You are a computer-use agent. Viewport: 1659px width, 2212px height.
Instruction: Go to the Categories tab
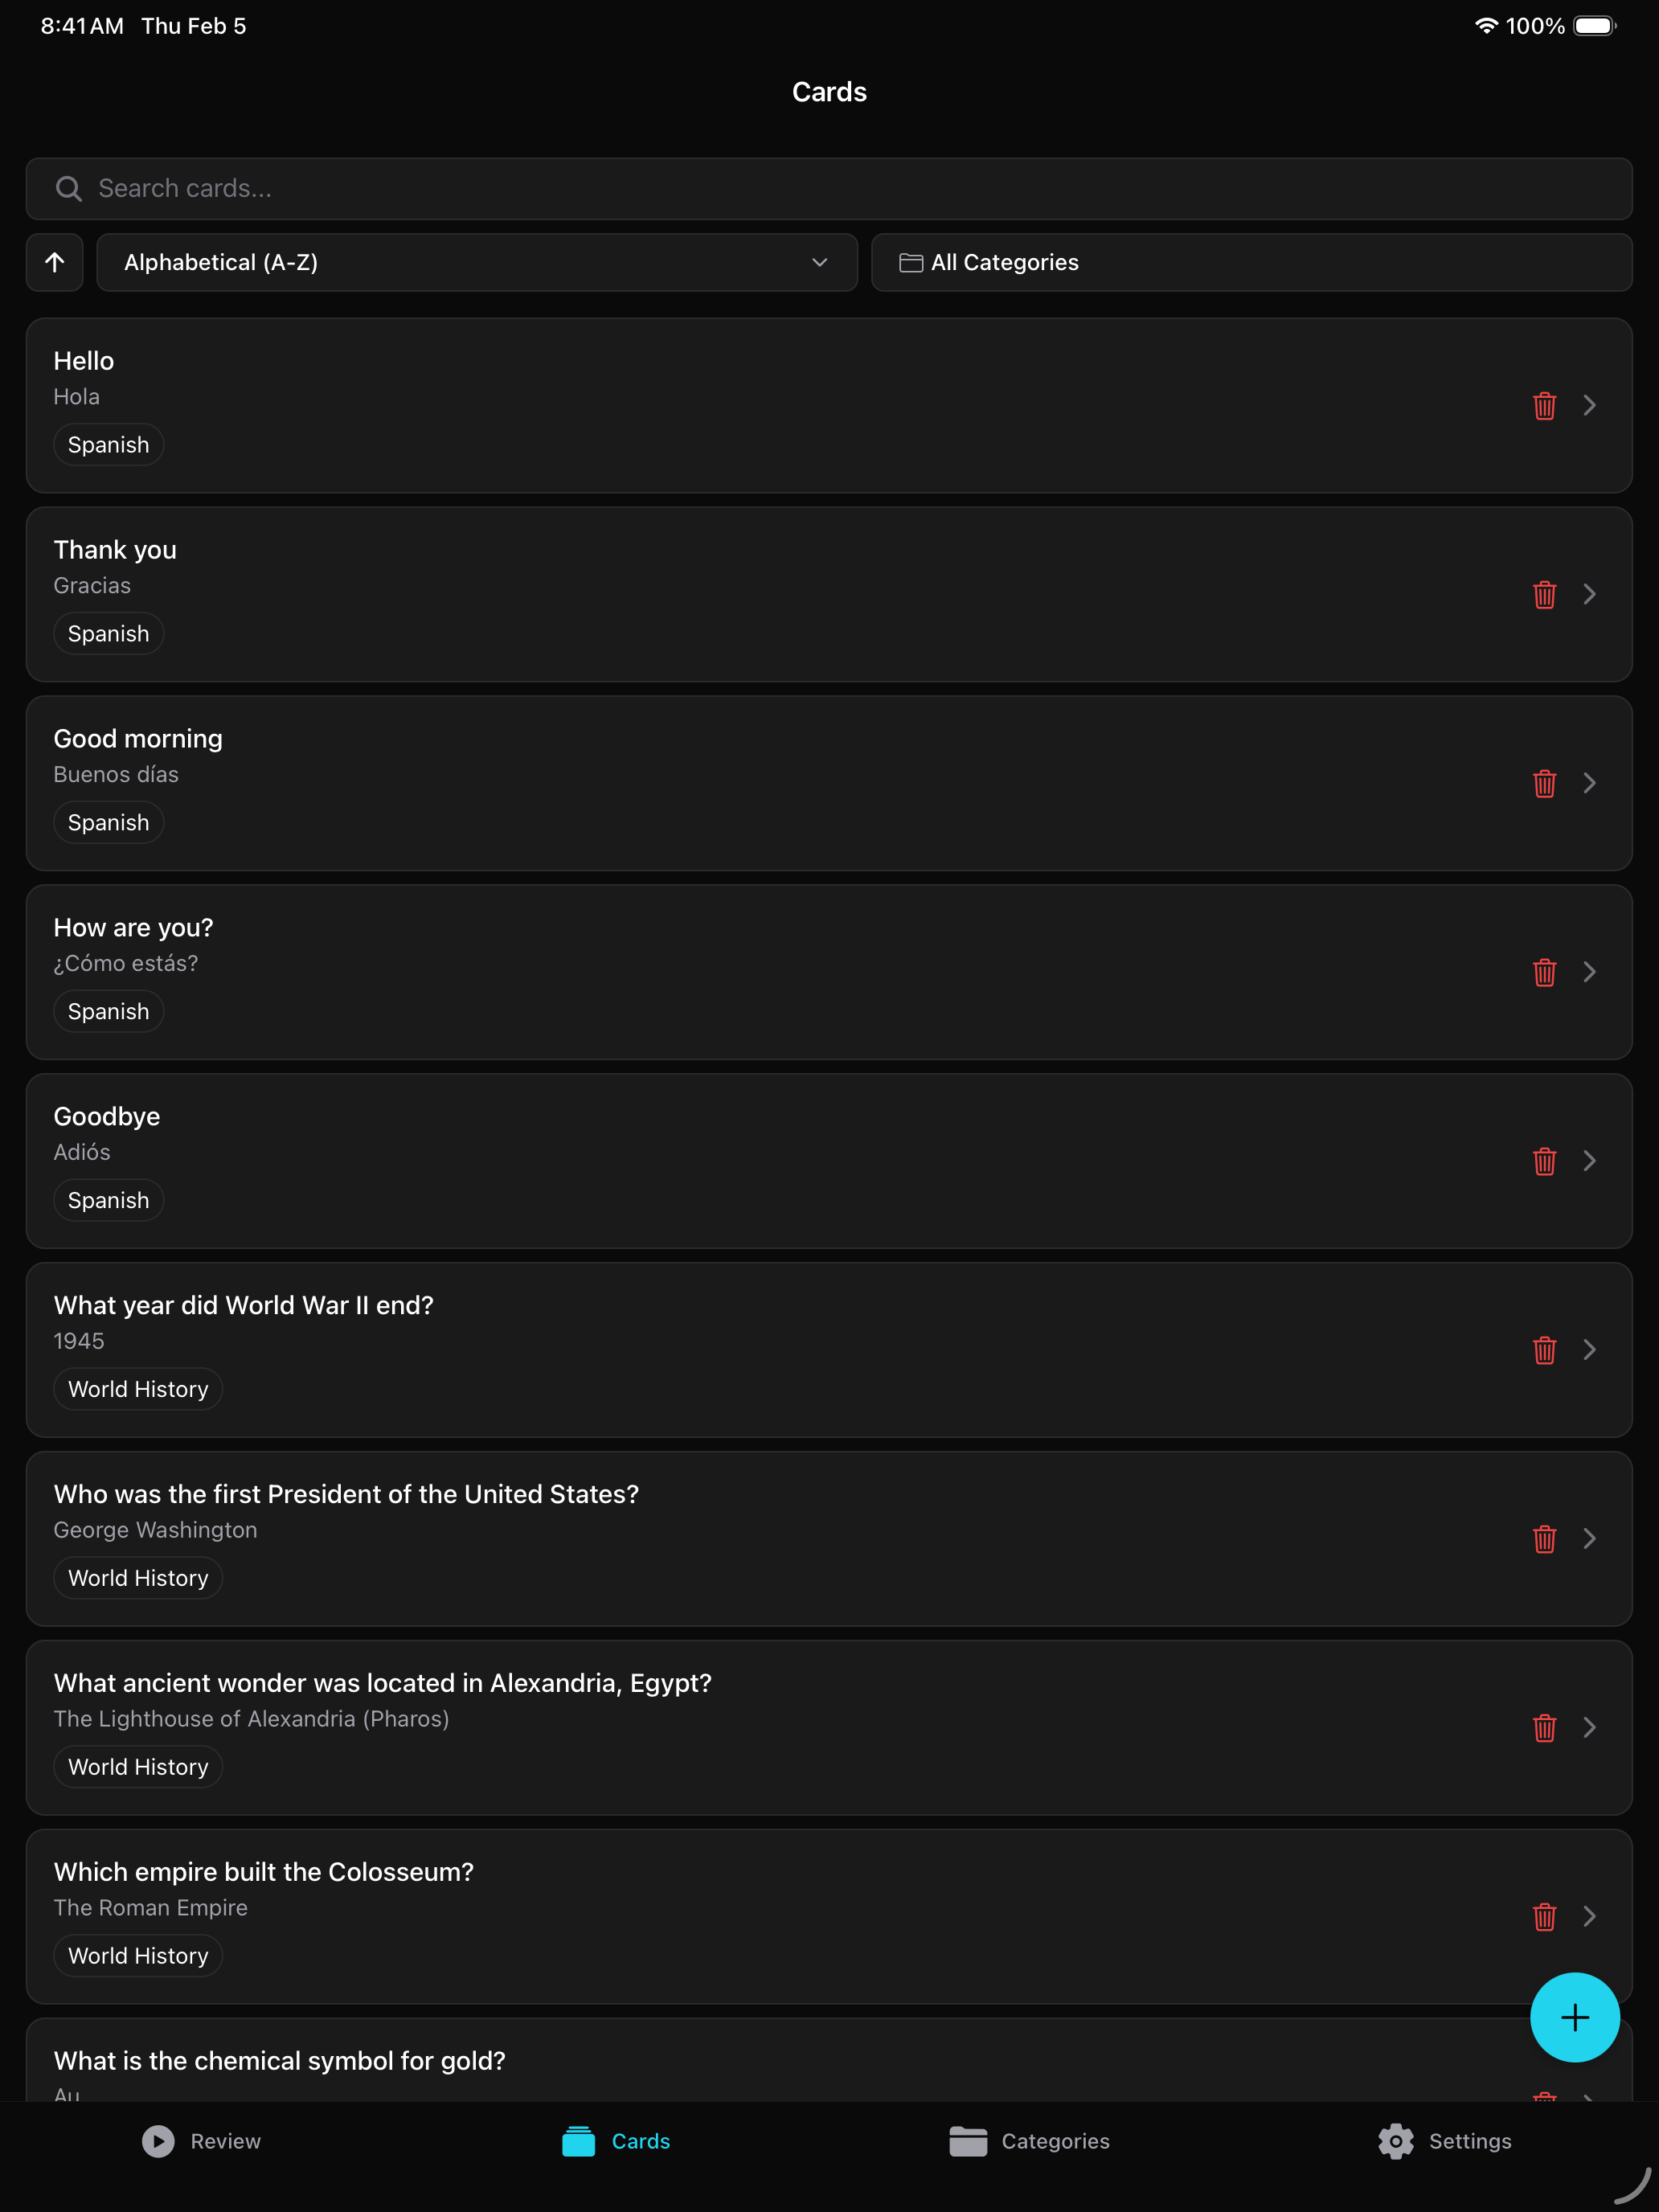coord(1029,2141)
